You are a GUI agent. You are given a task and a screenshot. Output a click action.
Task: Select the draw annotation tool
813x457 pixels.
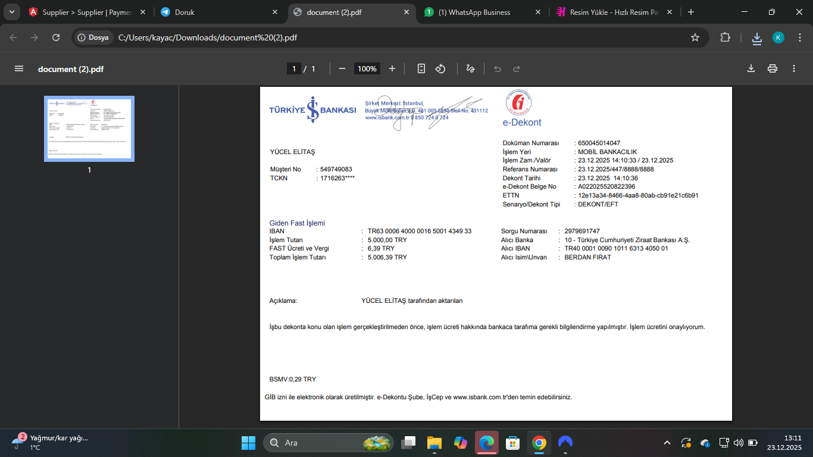tap(470, 68)
